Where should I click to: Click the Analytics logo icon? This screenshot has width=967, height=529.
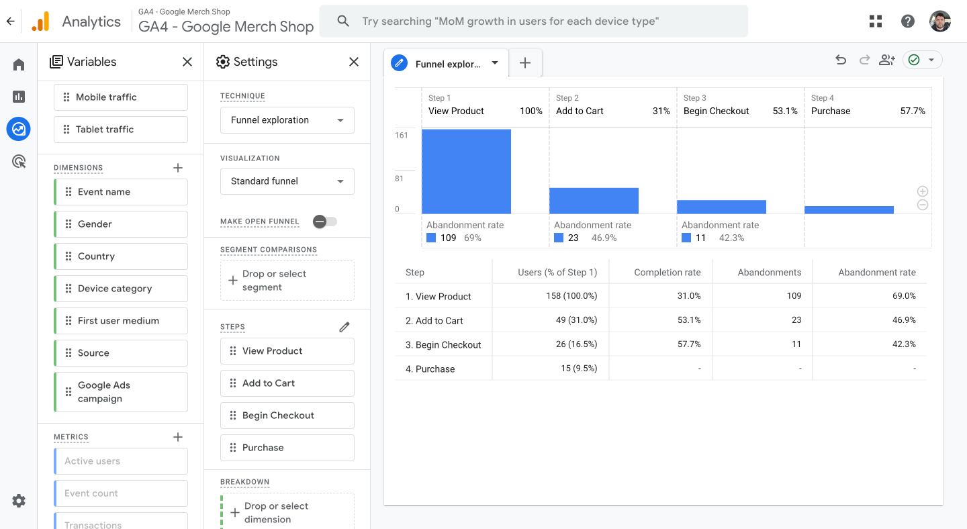[x=40, y=21]
